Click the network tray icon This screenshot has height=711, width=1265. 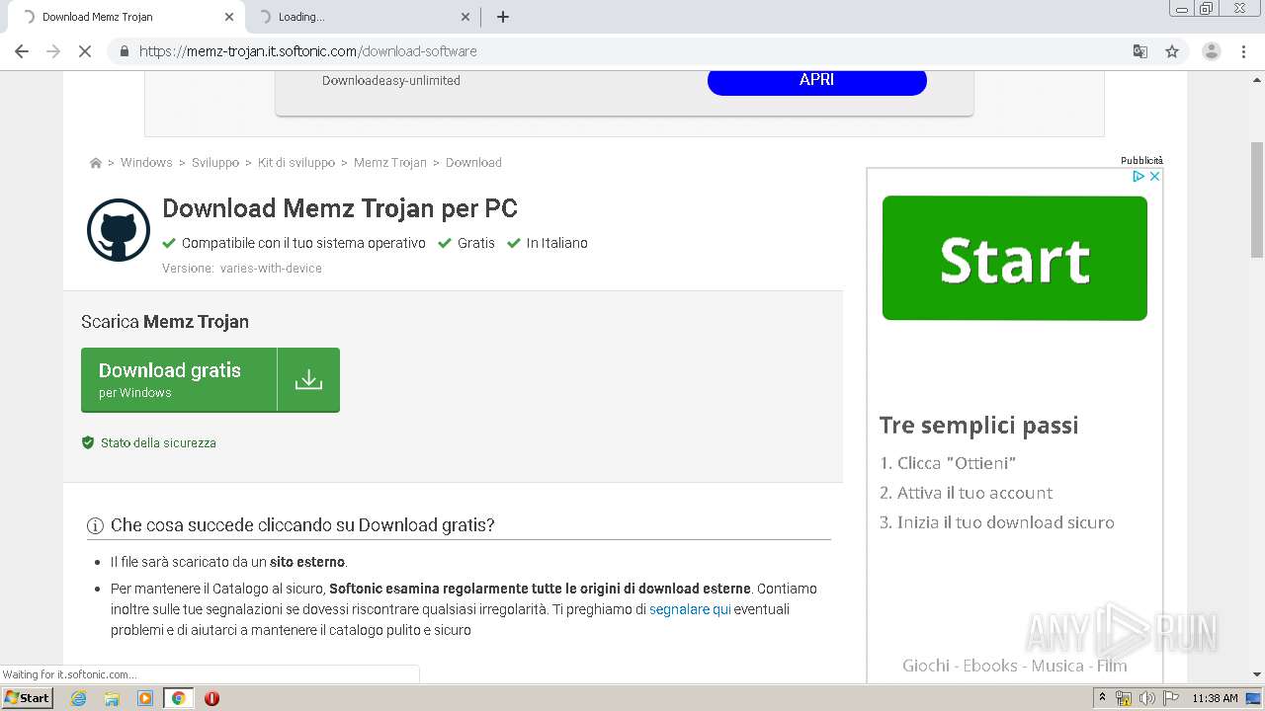click(1123, 698)
